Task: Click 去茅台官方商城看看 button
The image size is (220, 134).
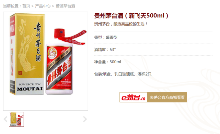Action: (x=167, y=97)
